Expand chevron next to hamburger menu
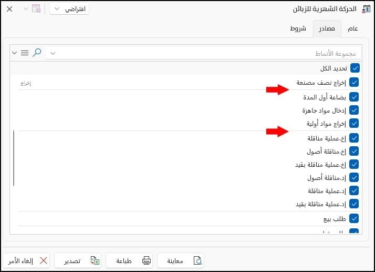The width and height of the screenshot is (375, 272). coord(14,53)
